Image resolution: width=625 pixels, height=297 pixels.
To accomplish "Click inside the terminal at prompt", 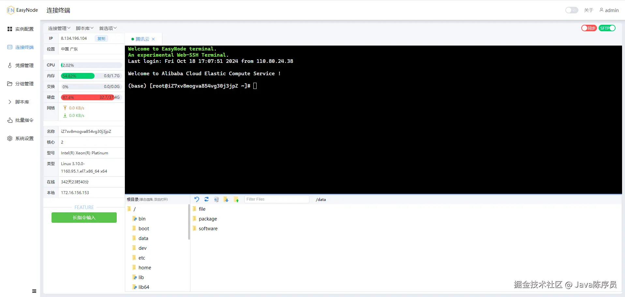I will coord(255,86).
